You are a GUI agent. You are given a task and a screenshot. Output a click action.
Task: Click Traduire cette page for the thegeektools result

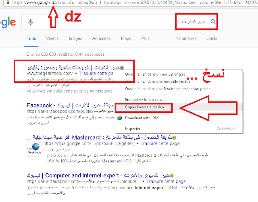[x=96, y=74]
